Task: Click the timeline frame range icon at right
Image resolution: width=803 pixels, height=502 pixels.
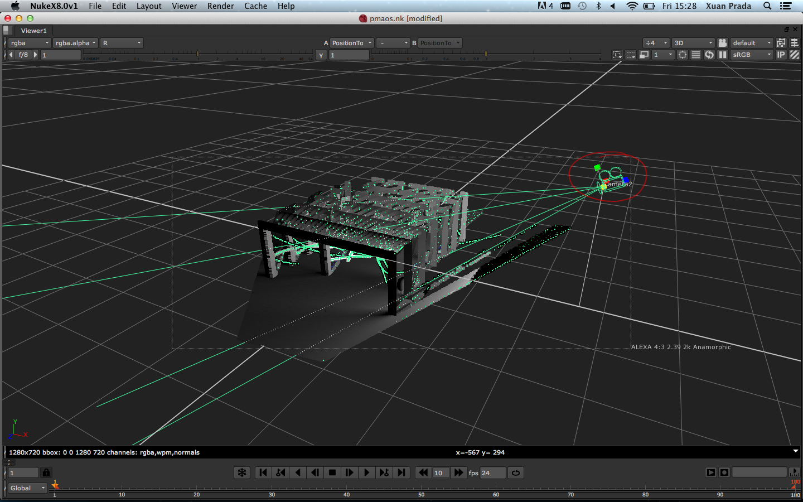Action: pyautogui.click(x=795, y=472)
